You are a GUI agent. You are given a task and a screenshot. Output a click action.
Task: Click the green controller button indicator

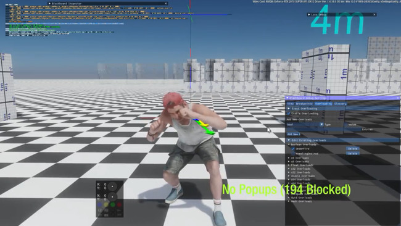coord(113,204)
